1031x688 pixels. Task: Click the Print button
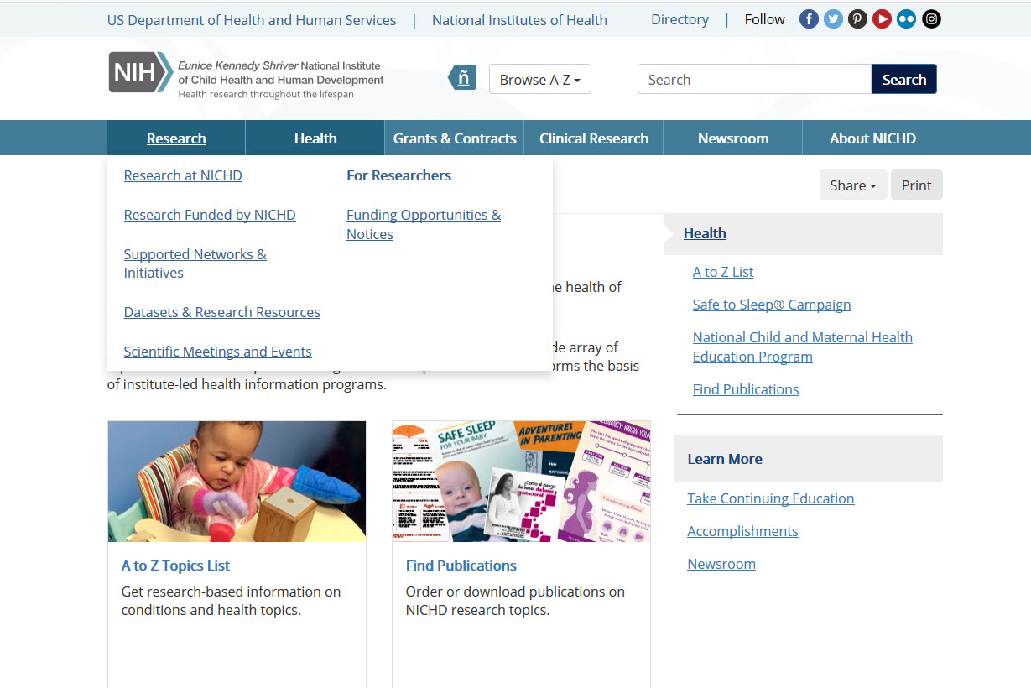(916, 185)
